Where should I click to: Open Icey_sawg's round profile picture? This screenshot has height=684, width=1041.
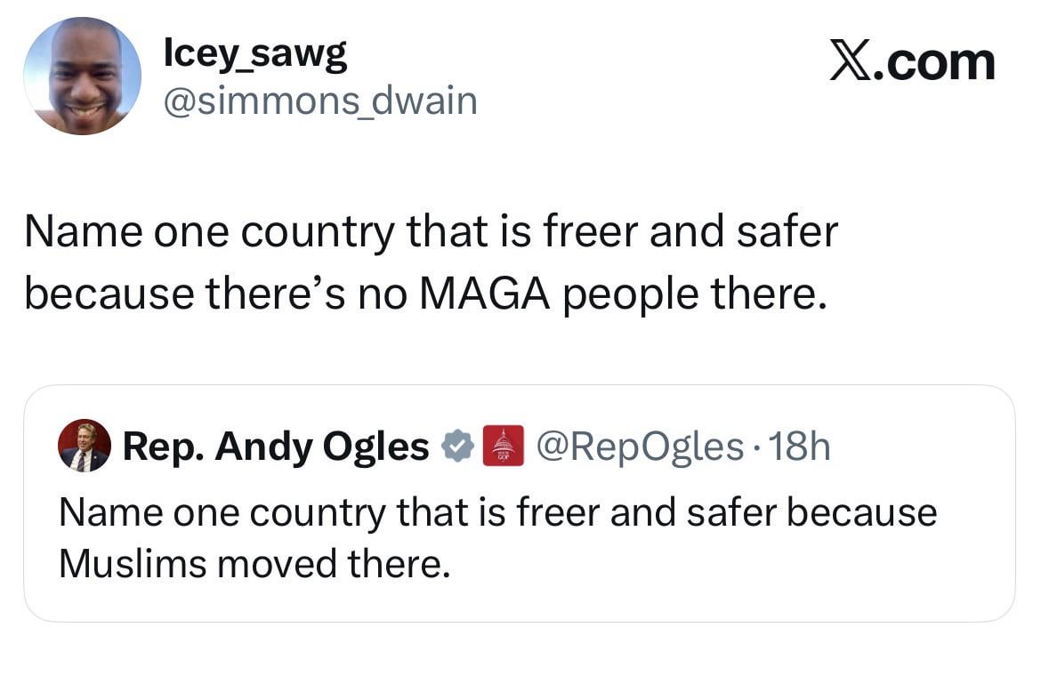tap(83, 76)
